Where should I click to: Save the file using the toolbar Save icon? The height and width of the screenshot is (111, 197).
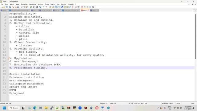pos(7,7)
